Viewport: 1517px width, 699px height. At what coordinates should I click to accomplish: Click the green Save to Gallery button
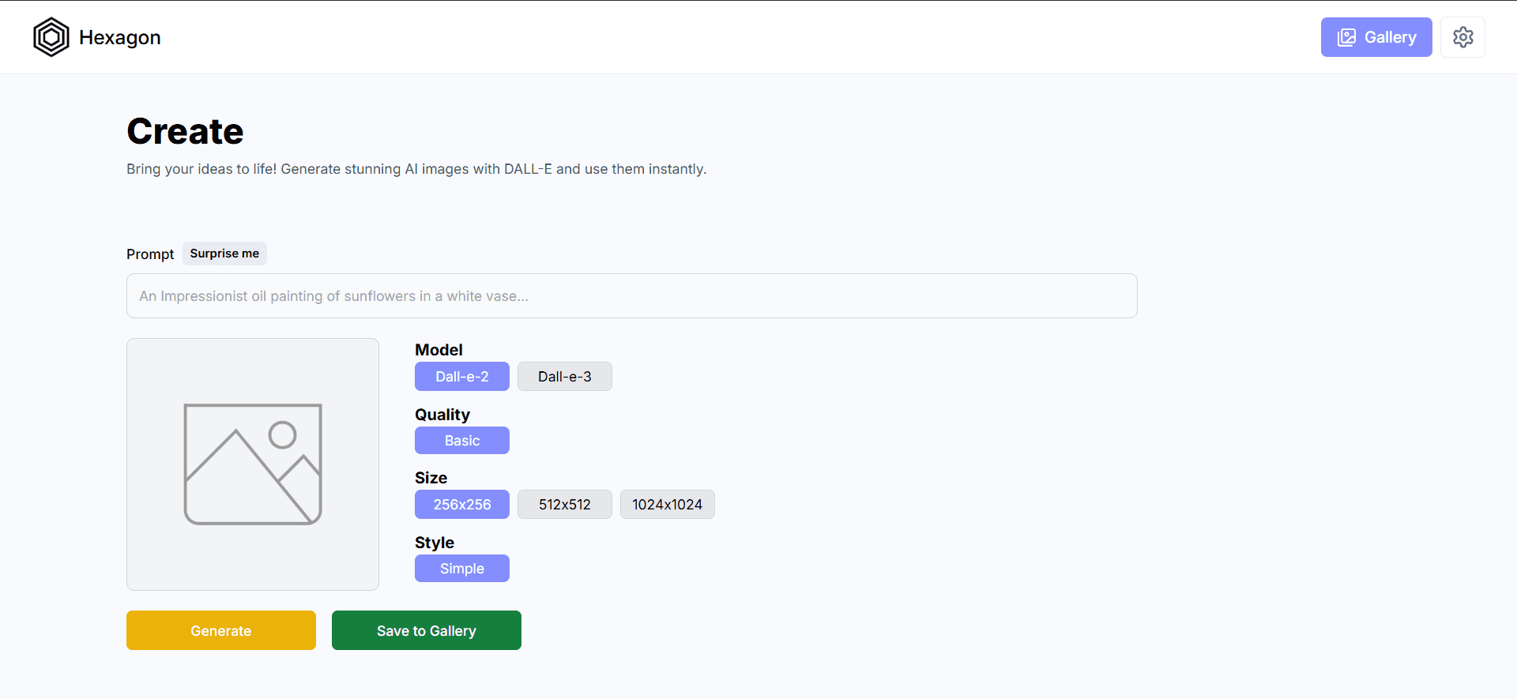point(427,630)
